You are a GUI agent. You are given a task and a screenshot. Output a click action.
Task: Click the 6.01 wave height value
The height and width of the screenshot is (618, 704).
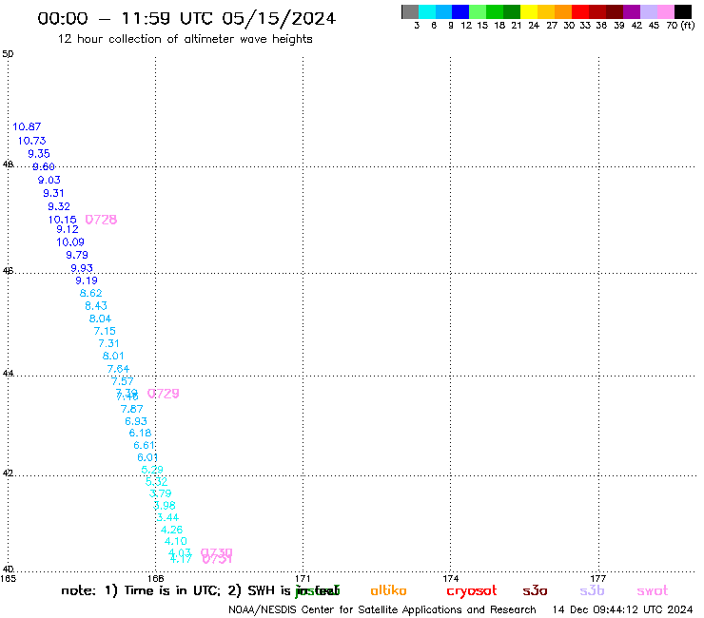point(147,457)
